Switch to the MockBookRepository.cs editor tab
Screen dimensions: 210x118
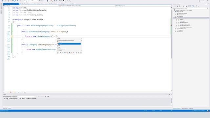tap(25, 4)
